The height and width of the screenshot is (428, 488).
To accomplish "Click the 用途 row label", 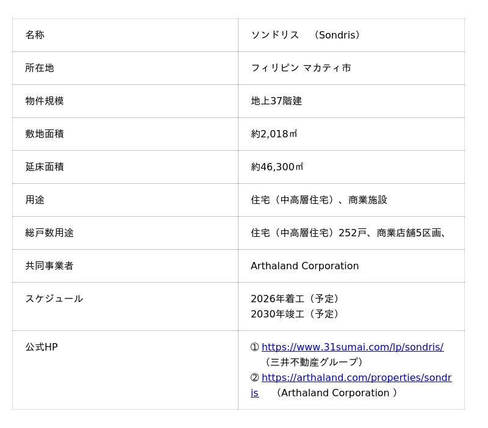I will click(x=35, y=200).
